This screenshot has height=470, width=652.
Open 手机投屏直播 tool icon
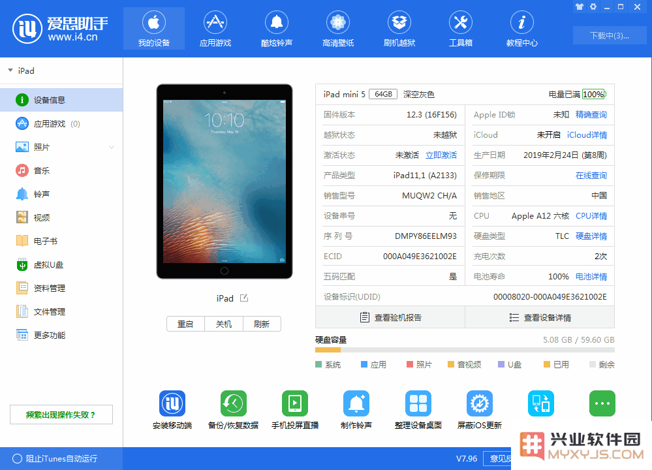295,403
